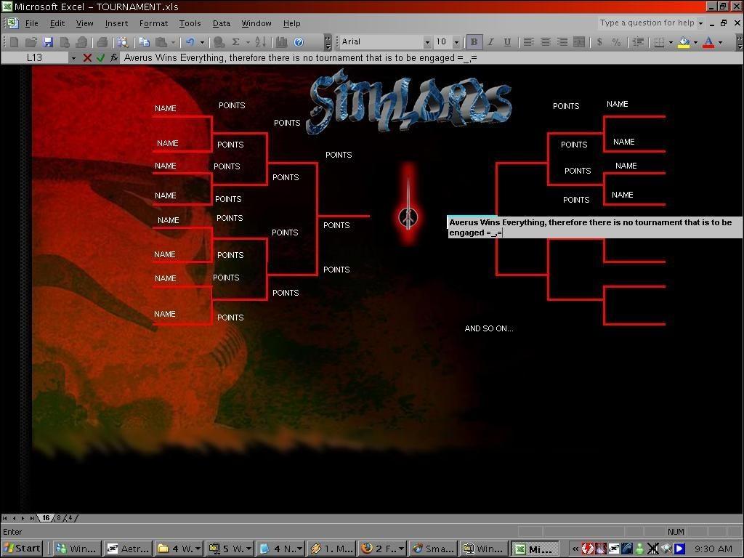Click the Microsoft Excel Help icon
The image size is (744, 558).
(x=298, y=42)
